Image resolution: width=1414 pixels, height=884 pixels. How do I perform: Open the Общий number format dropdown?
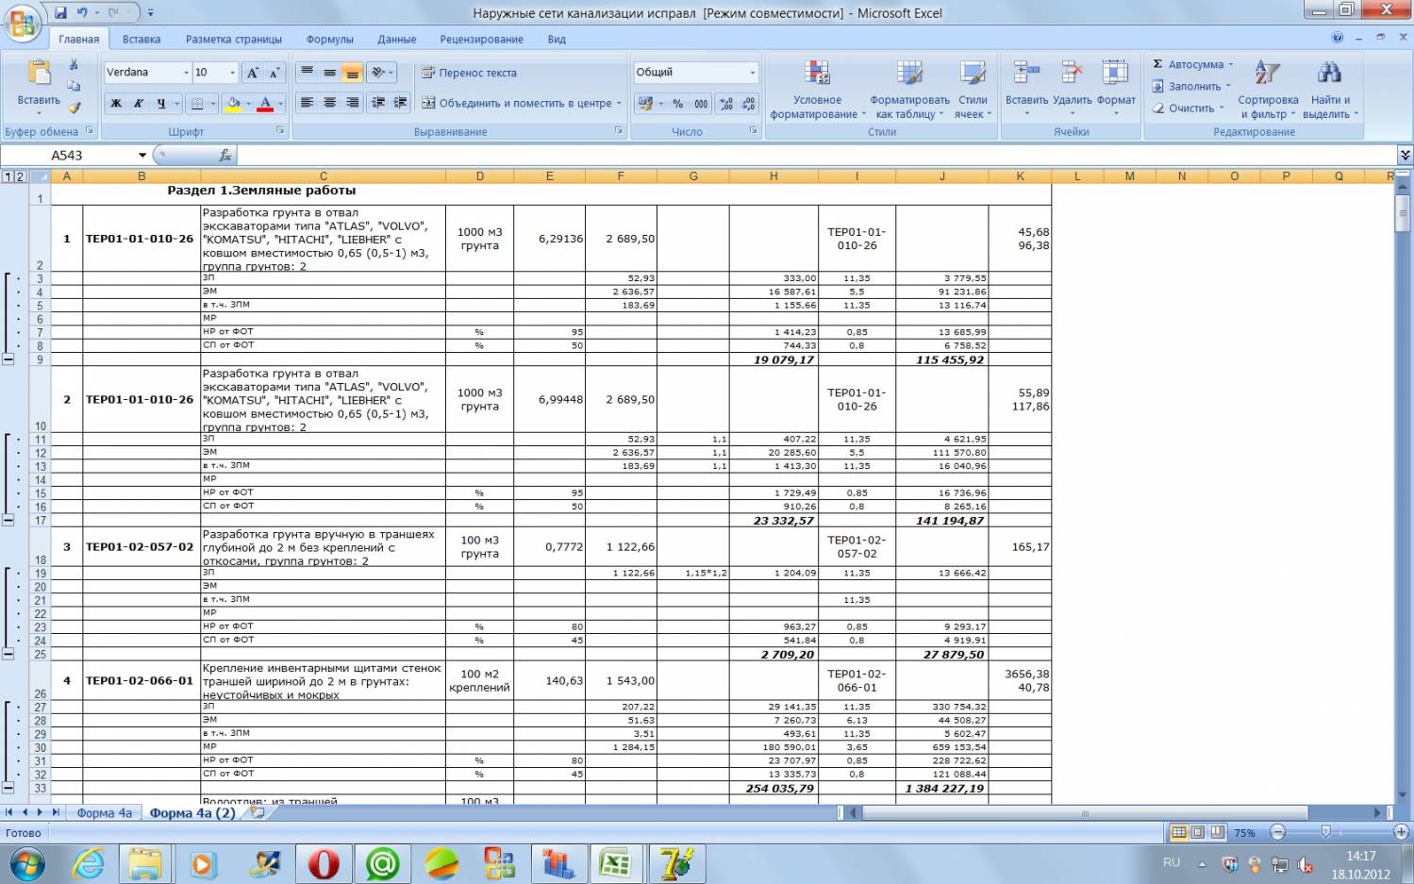coord(752,73)
